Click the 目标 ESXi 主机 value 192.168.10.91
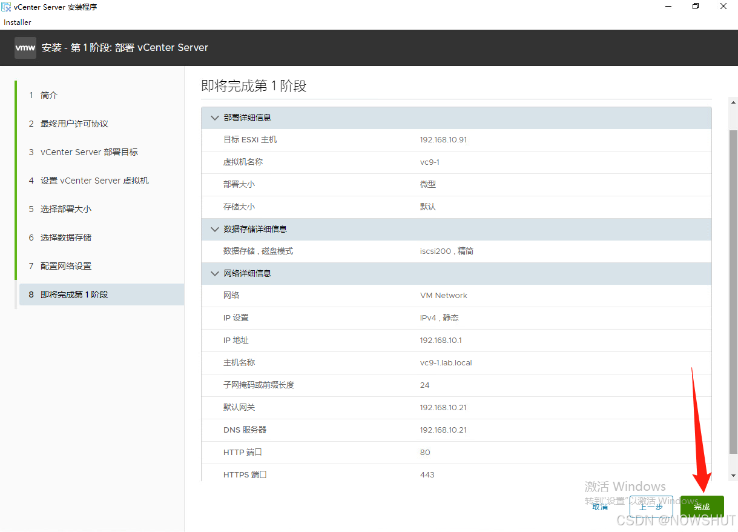 pos(443,140)
